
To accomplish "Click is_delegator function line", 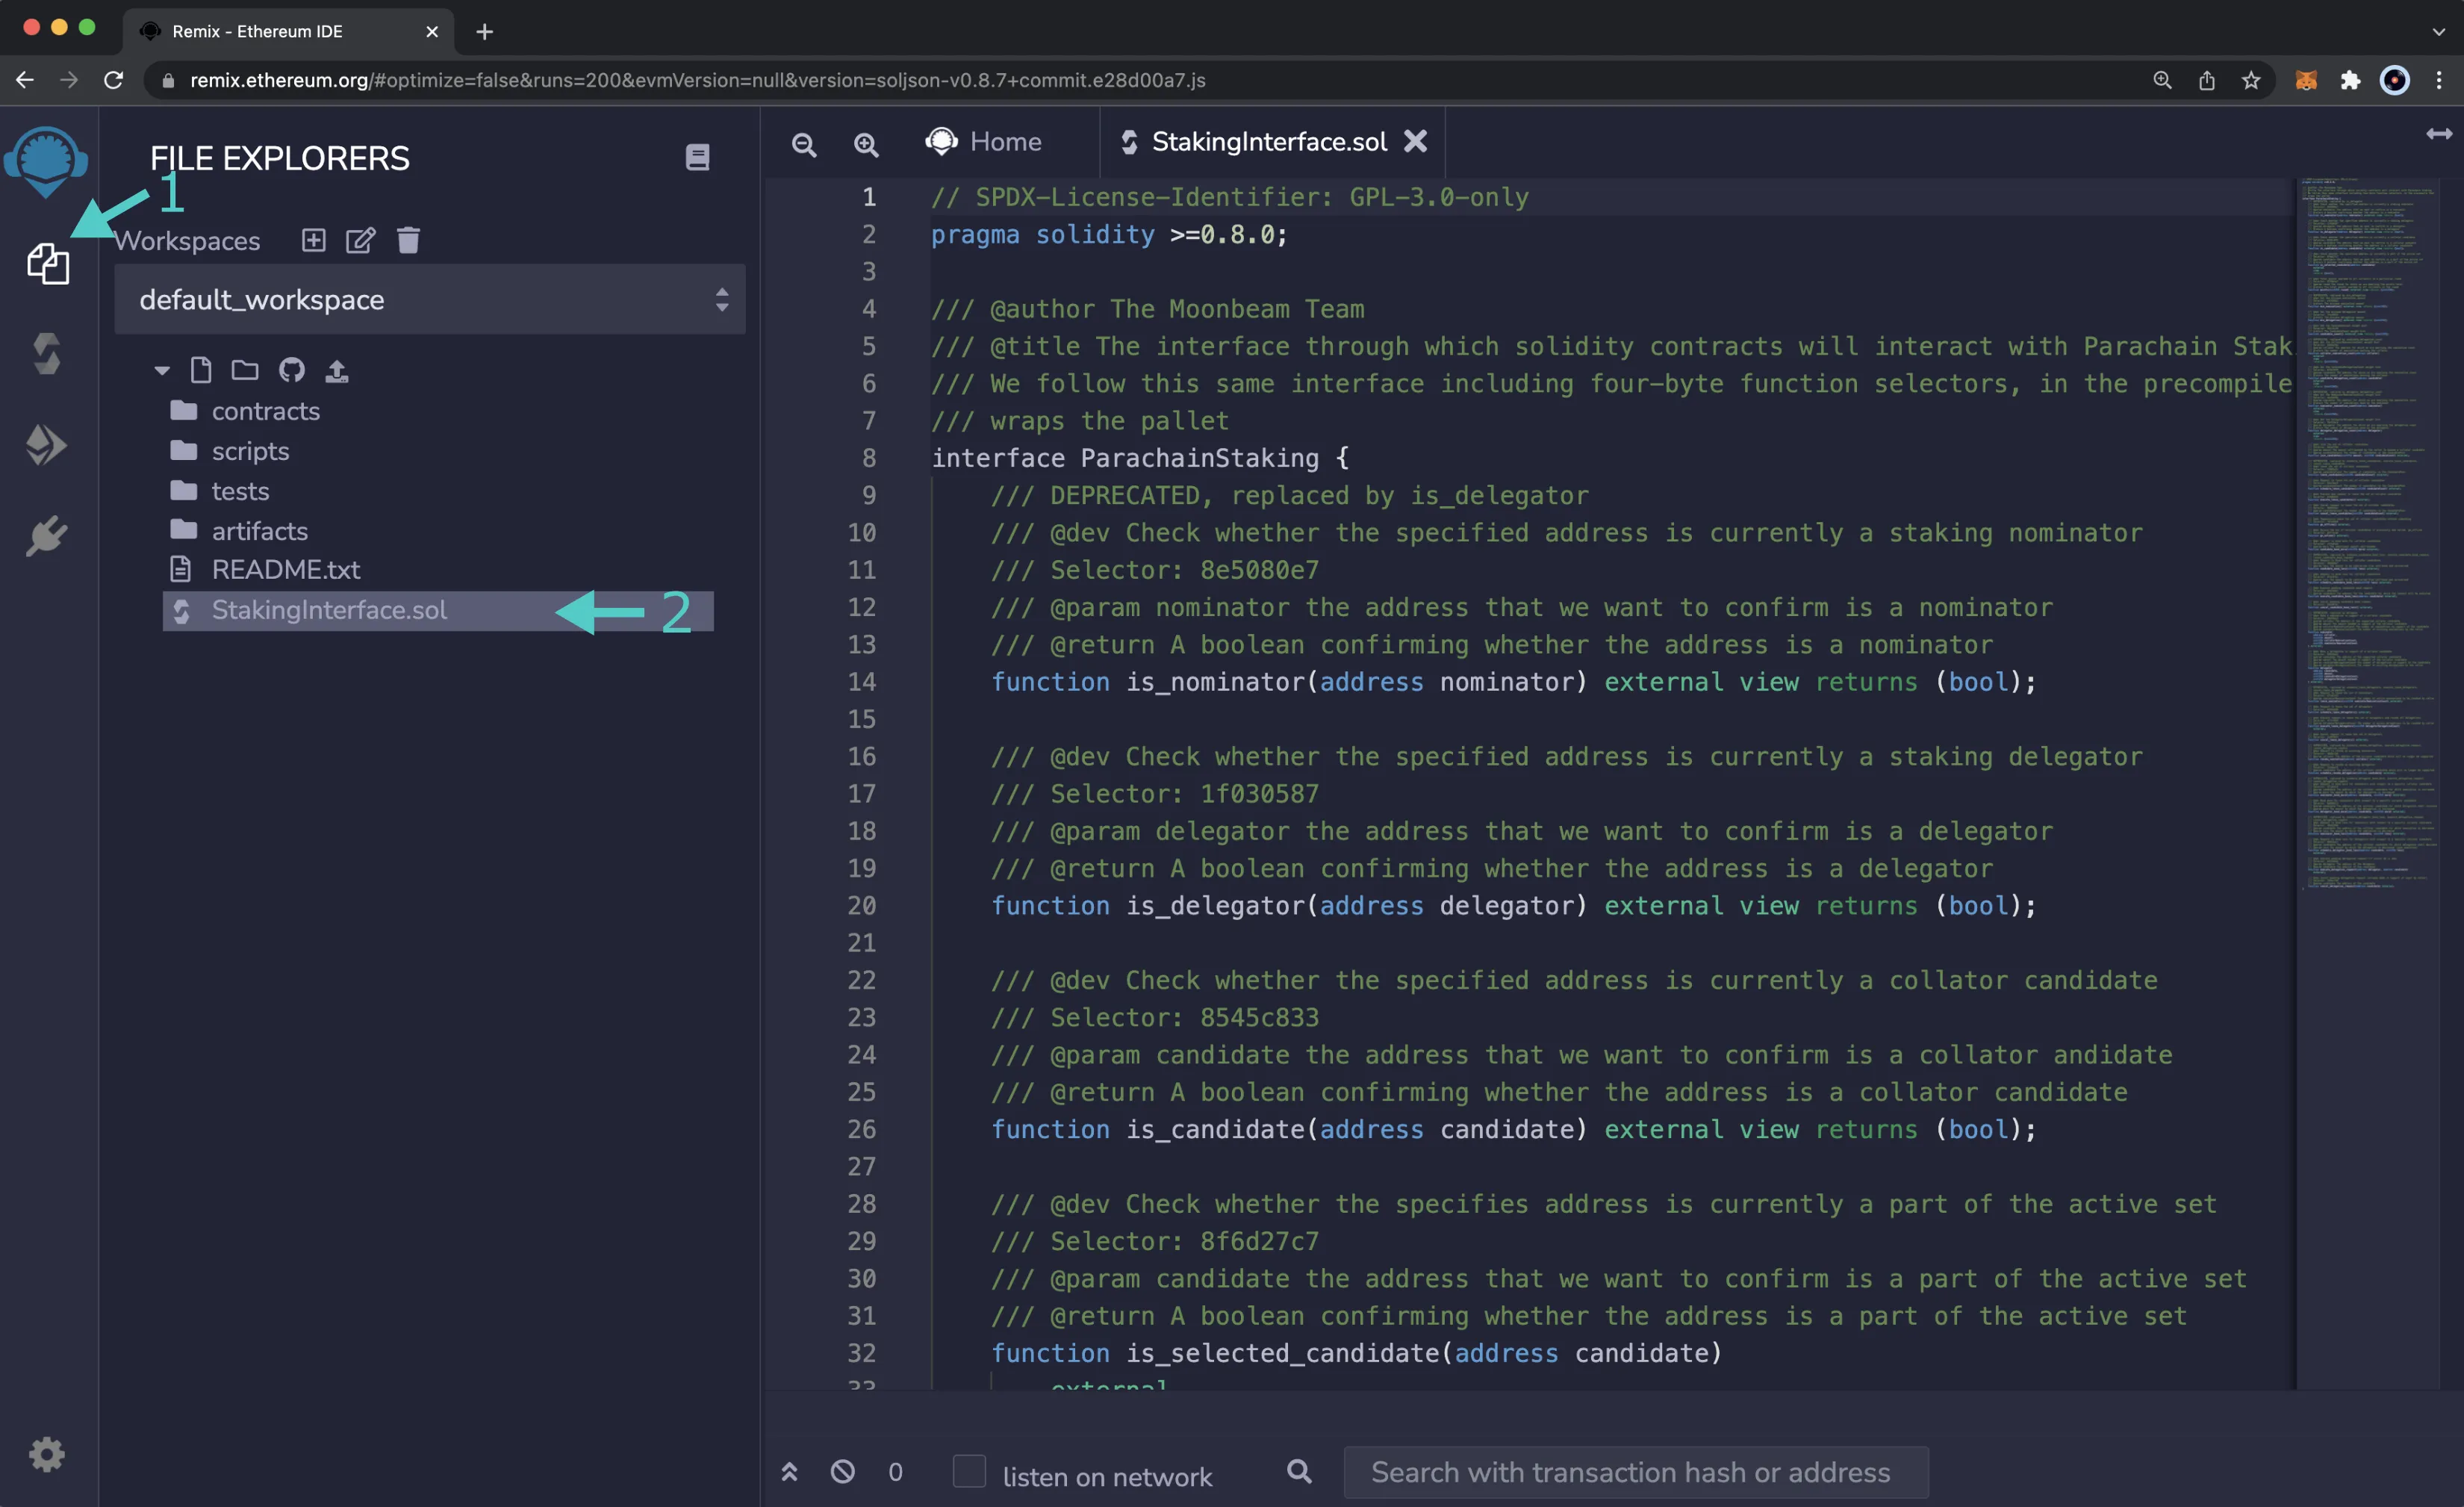I will click(1513, 906).
